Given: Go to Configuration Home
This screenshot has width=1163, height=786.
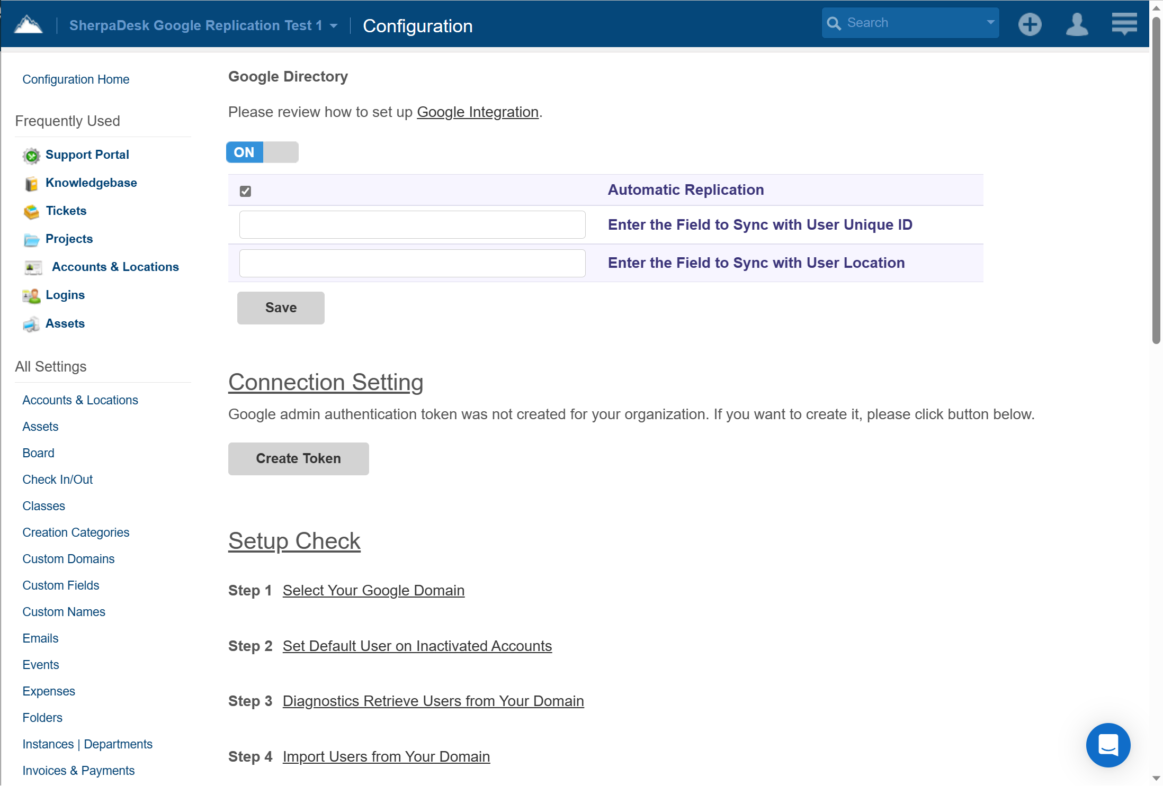Looking at the screenshot, I should [76, 79].
